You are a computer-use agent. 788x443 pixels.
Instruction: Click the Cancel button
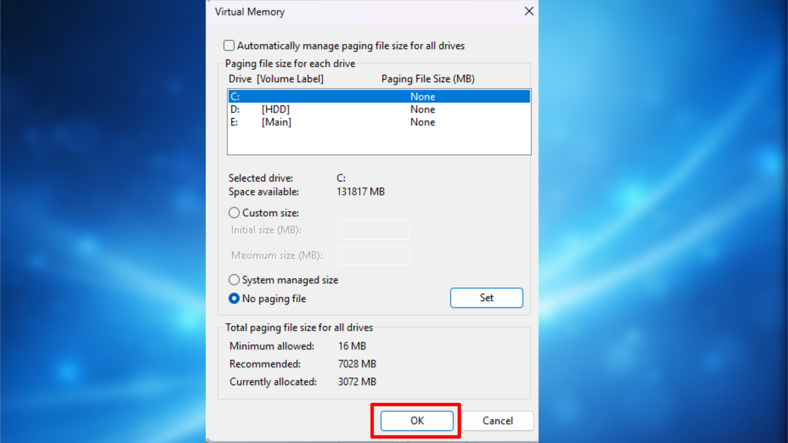[497, 420]
